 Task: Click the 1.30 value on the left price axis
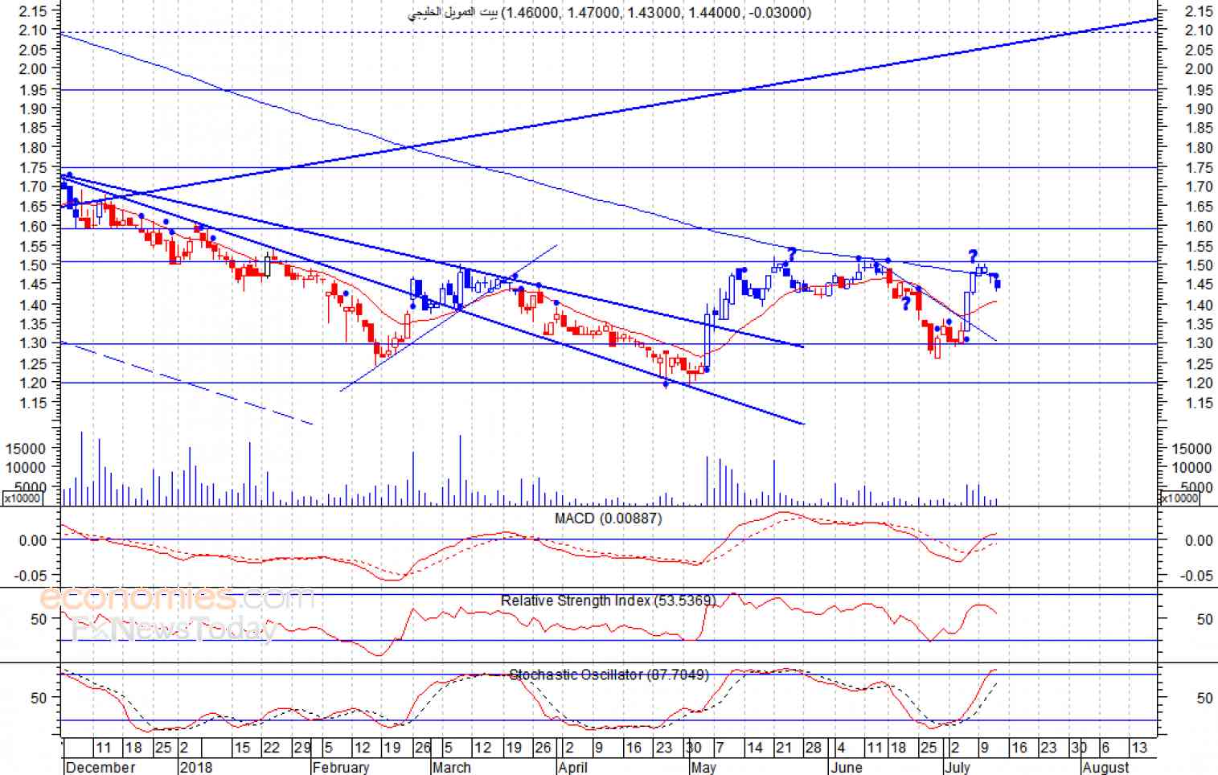(32, 343)
